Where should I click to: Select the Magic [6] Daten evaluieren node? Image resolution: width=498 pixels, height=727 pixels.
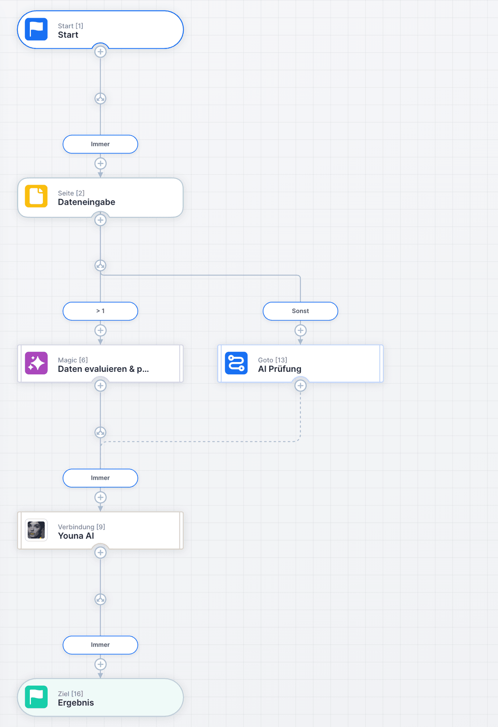click(100, 363)
